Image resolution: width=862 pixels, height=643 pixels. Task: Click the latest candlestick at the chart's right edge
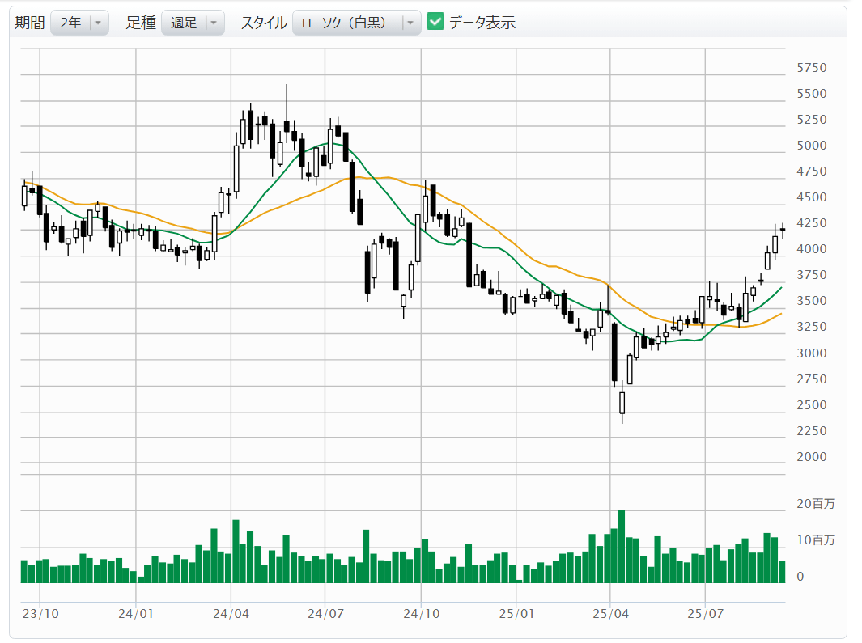pos(783,230)
